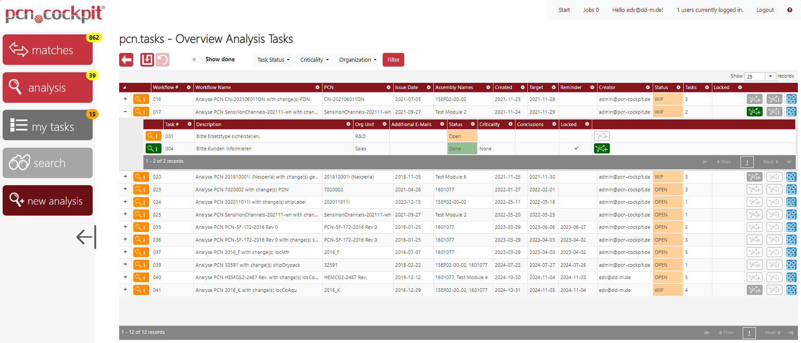
Task: Click last page icon in bottom pagination
Action: coord(791,332)
